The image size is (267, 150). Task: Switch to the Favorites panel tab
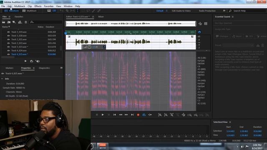point(19,17)
